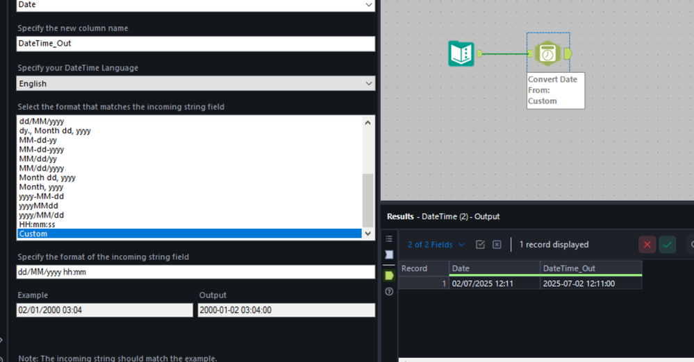Select the Input Data book tool on canvas

point(461,53)
